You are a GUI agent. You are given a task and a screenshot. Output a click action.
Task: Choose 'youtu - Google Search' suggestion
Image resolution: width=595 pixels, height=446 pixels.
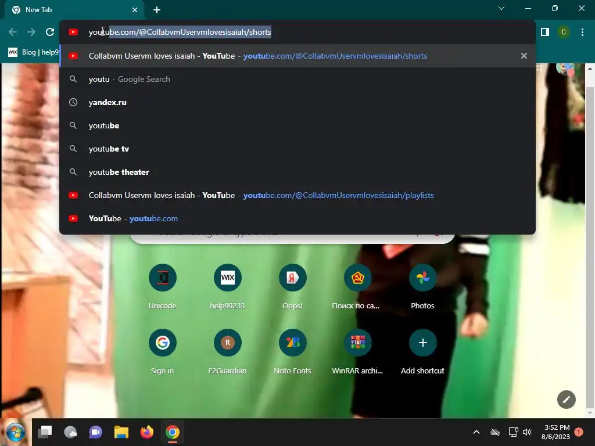pyautogui.click(x=297, y=79)
